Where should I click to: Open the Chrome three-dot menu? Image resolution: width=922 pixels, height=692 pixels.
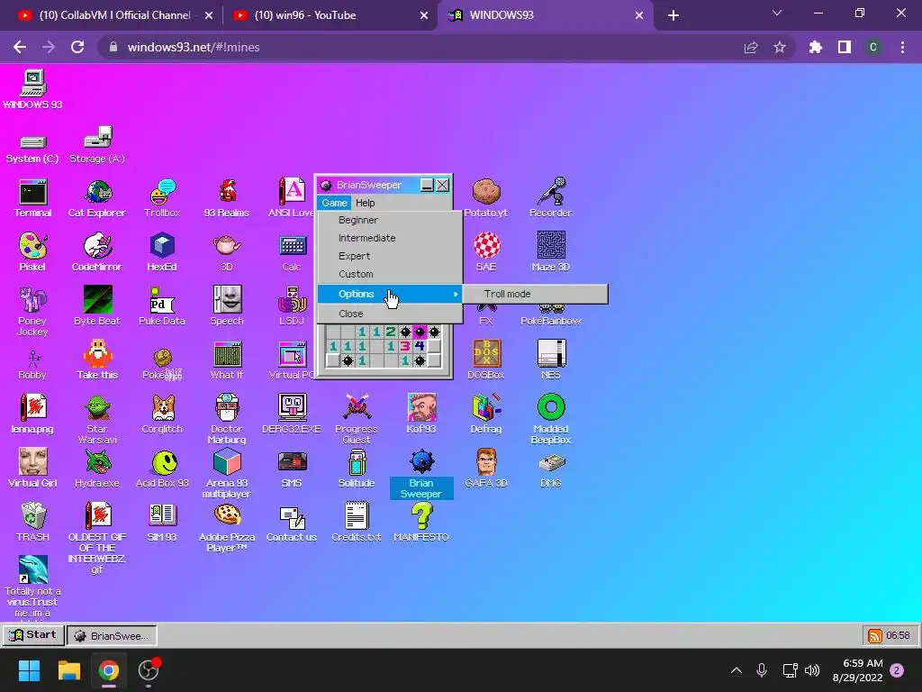point(902,47)
